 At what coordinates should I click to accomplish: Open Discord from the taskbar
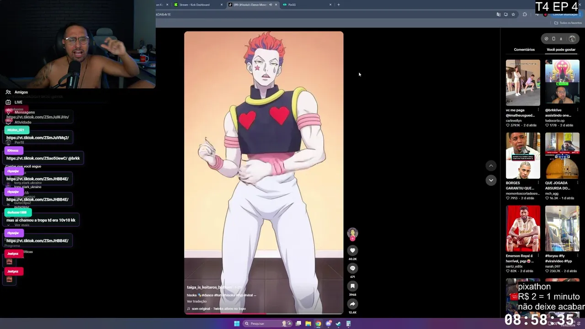[x=328, y=324]
